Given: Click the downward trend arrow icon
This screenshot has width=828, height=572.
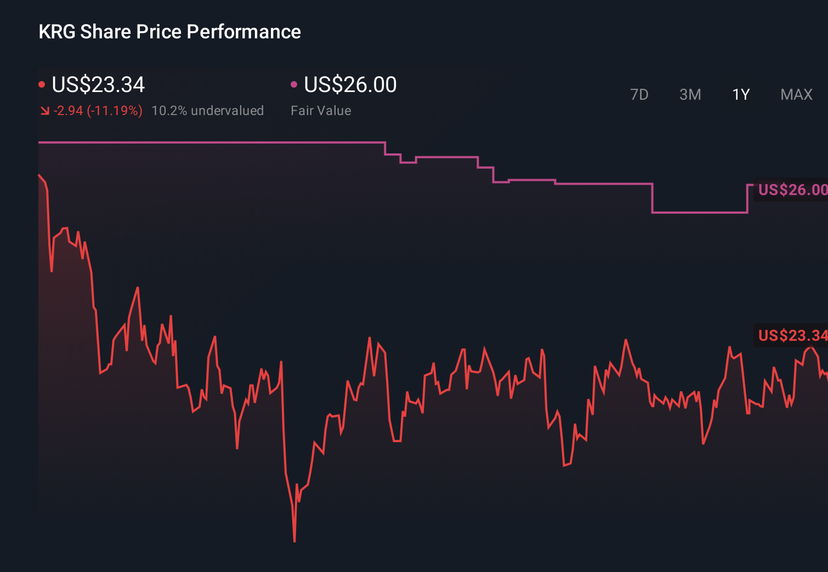Looking at the screenshot, I should (44, 110).
